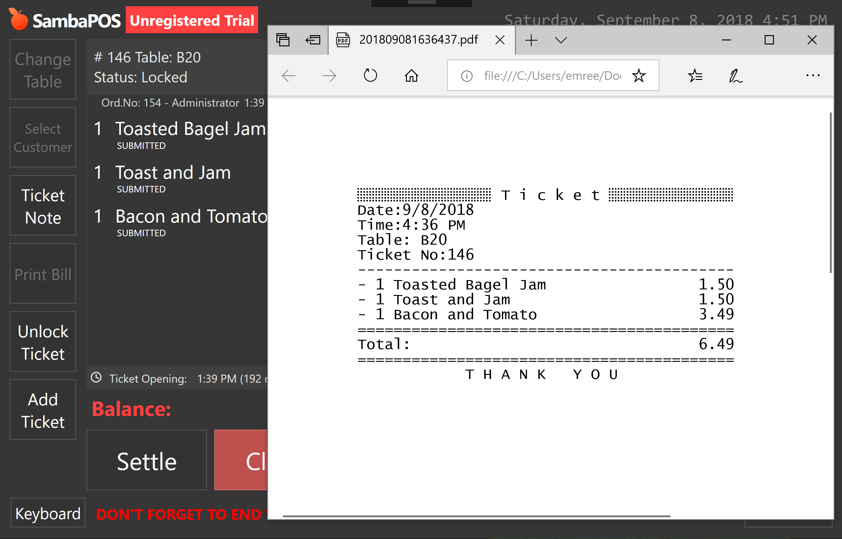
Task: Maximize the Edge window
Action: coord(769,40)
